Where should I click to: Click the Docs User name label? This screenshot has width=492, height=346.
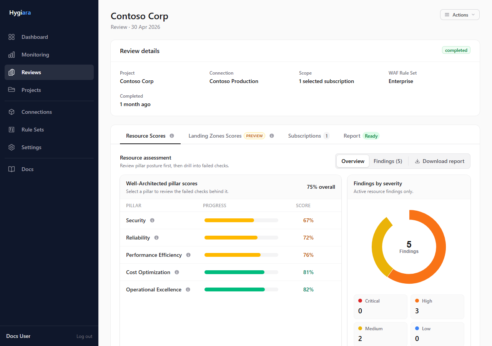coord(18,336)
